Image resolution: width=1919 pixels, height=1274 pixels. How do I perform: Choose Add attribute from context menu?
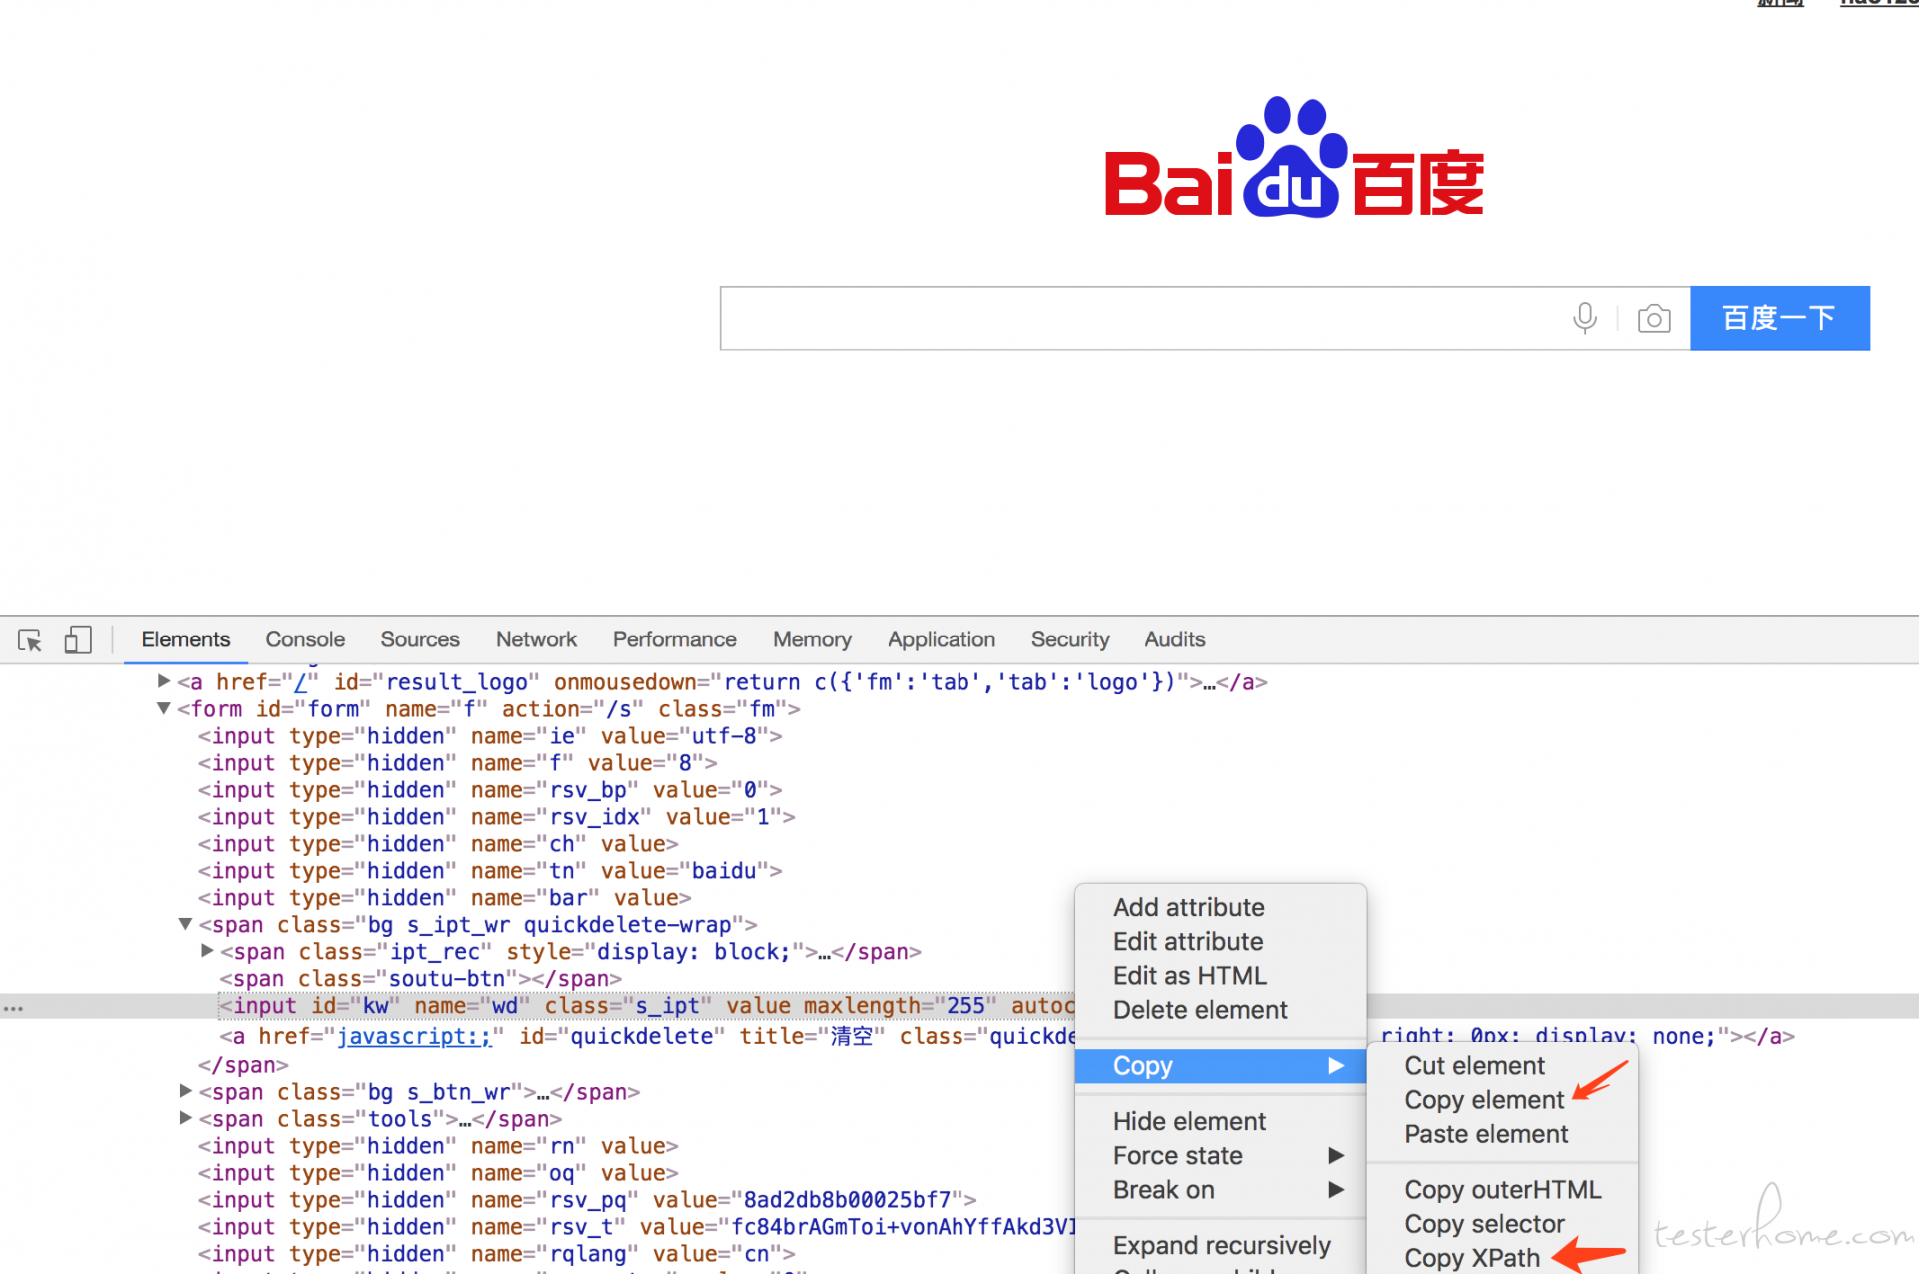tap(1189, 907)
